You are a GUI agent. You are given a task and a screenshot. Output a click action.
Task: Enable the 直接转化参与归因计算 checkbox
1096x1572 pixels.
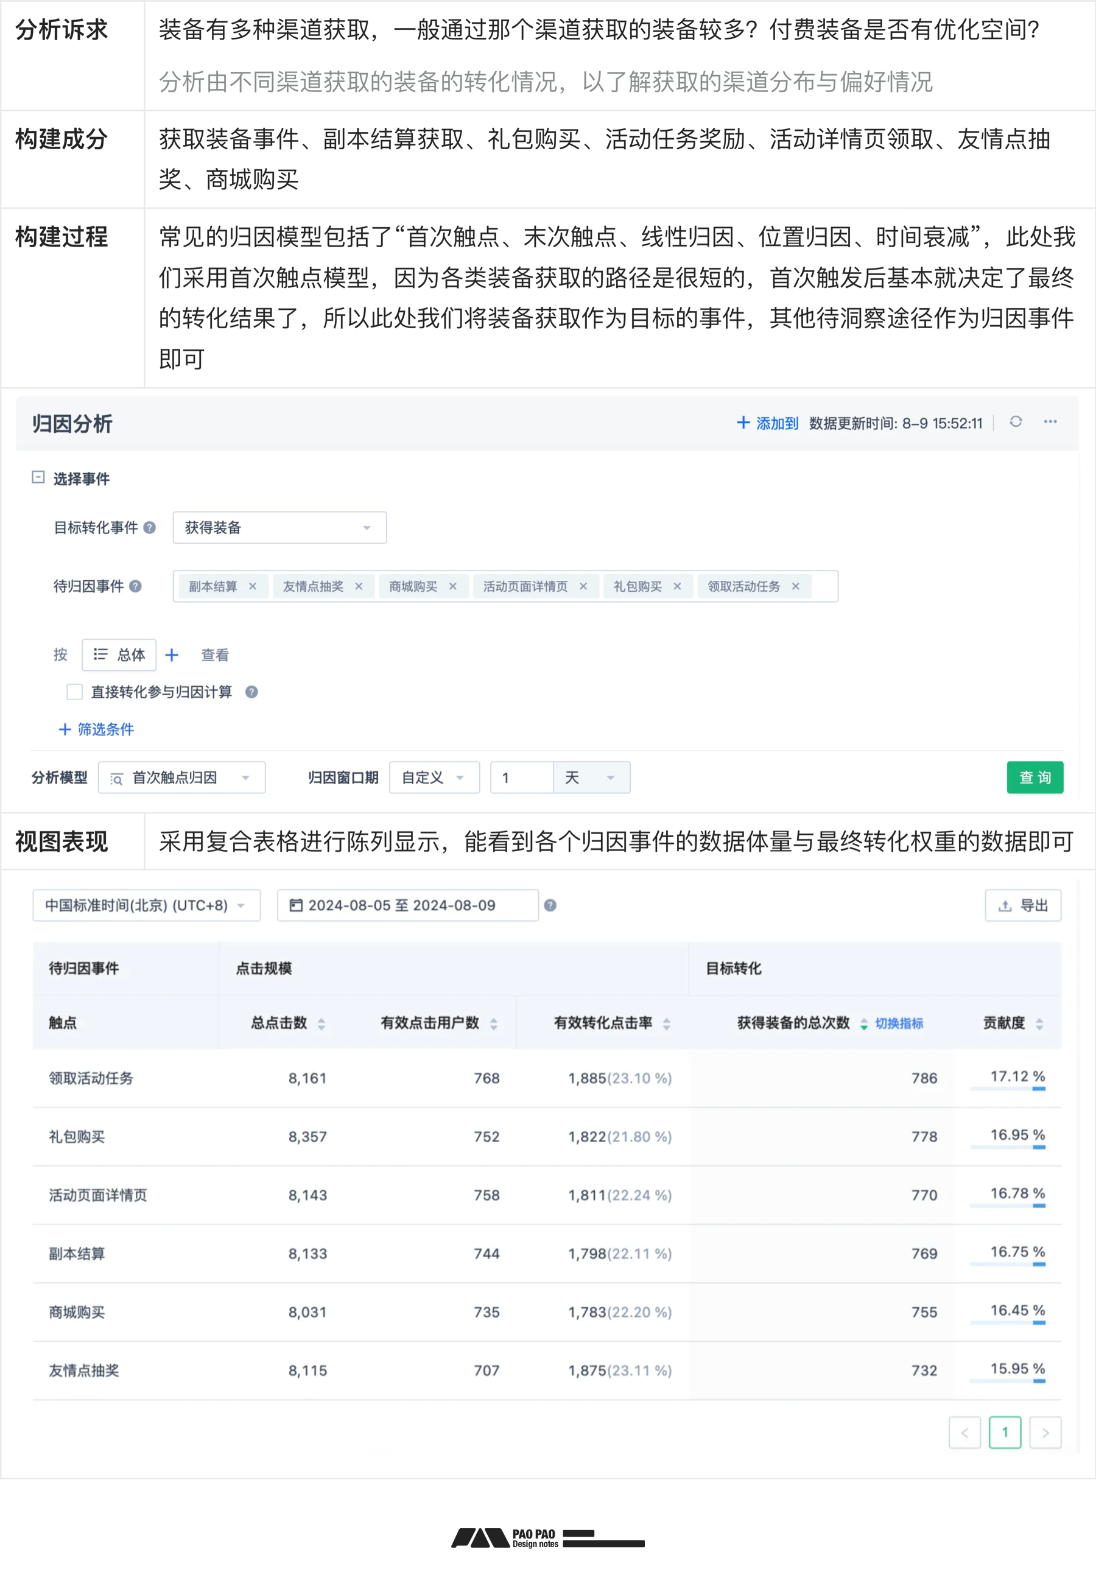coord(73,693)
